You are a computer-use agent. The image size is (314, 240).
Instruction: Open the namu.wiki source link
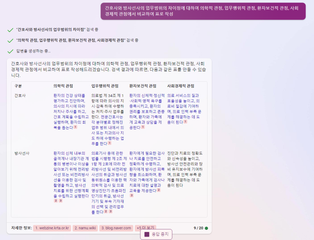[x=85, y=228]
